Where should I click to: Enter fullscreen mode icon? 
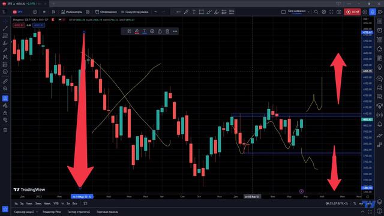pos(331,12)
